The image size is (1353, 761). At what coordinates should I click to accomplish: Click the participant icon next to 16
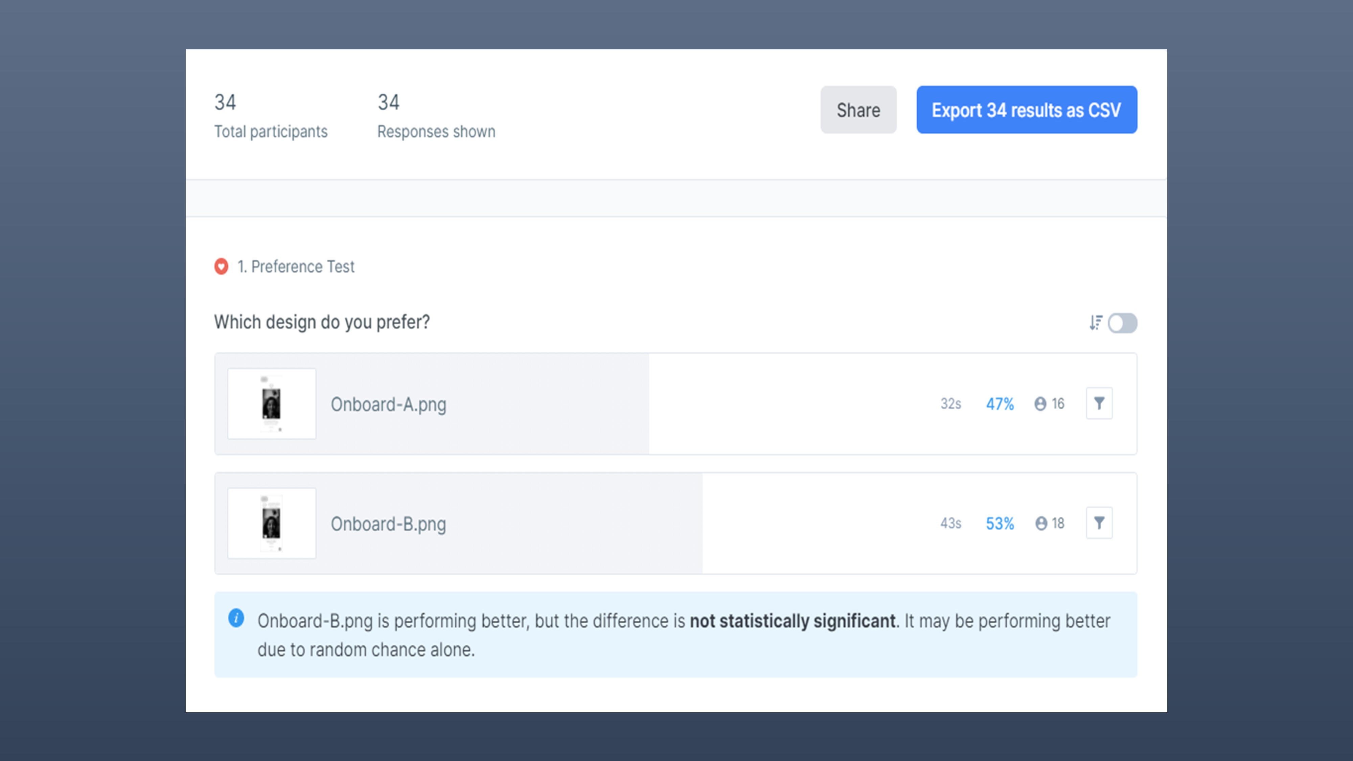(x=1040, y=404)
